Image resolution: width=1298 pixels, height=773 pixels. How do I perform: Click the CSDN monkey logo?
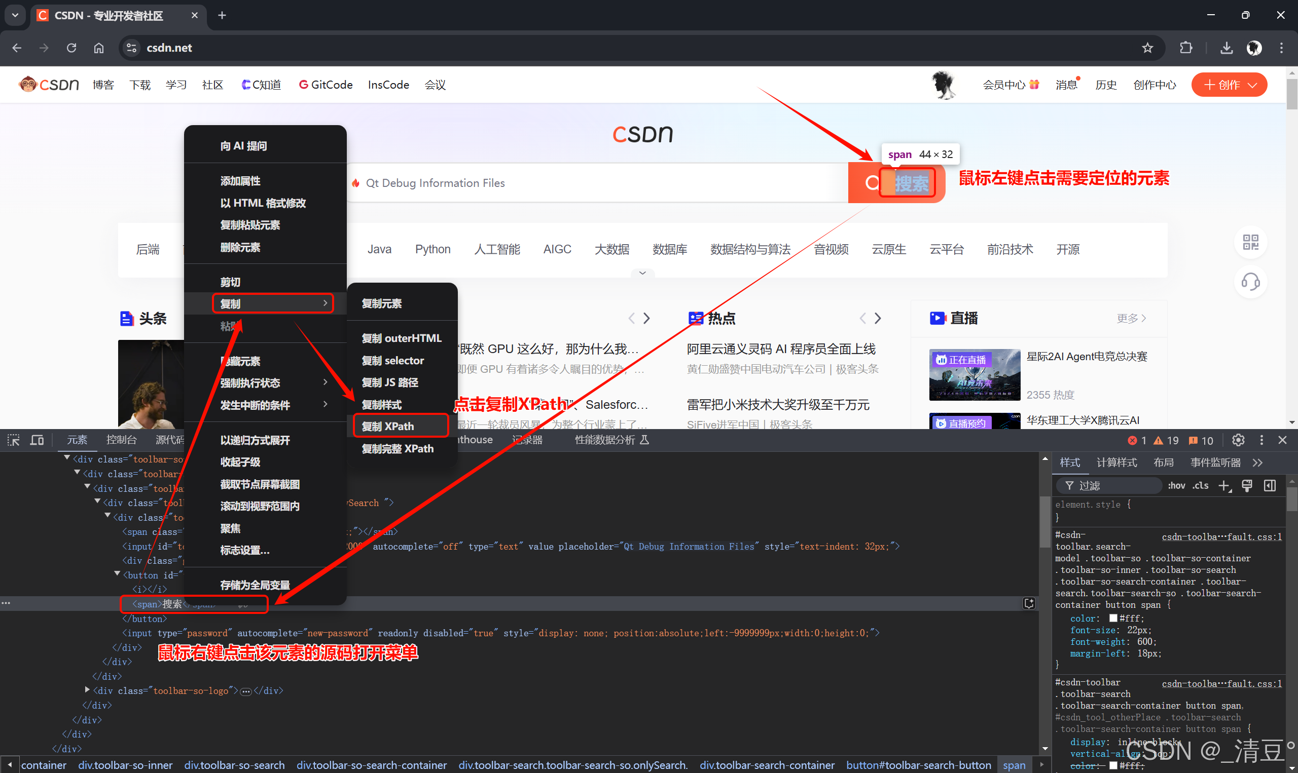49,85
